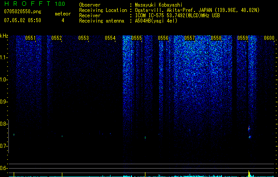Click the 0556 time marker
Viewport: 278px width, 177px height.
(x=163, y=38)
